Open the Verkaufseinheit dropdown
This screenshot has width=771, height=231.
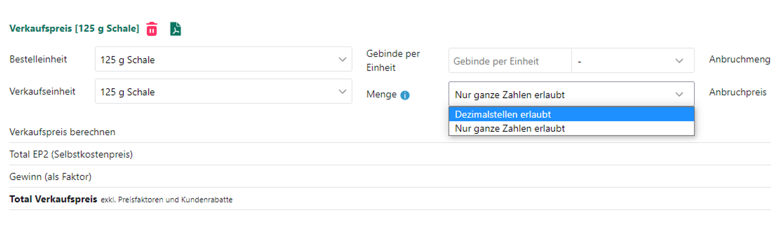point(223,92)
